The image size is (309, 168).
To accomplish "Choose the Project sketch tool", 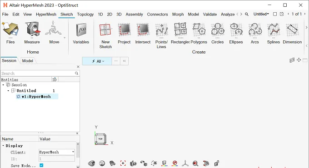I will (124, 33).
